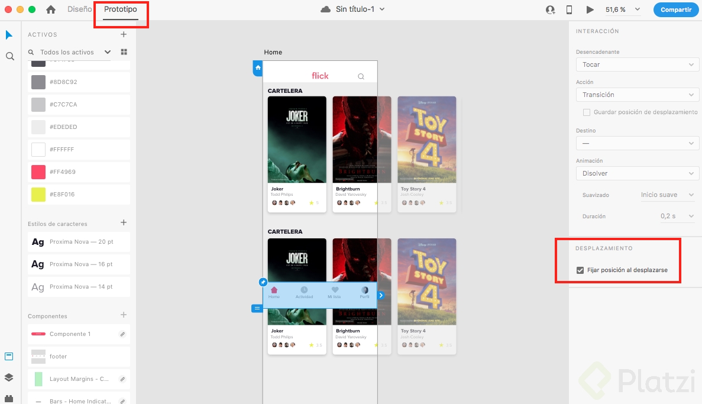Click the Compartir button
Screen dimensions: 702x404
675,9
